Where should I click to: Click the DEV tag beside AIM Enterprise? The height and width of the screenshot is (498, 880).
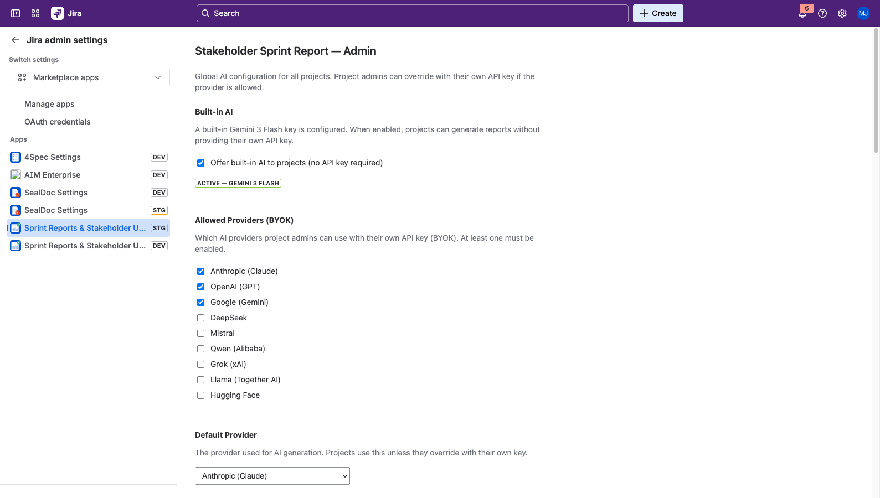[159, 175]
